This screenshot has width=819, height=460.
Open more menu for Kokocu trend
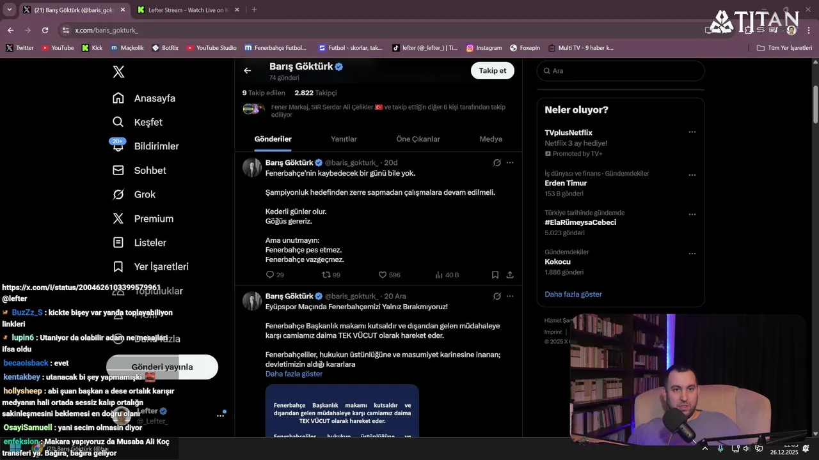pyautogui.click(x=692, y=254)
